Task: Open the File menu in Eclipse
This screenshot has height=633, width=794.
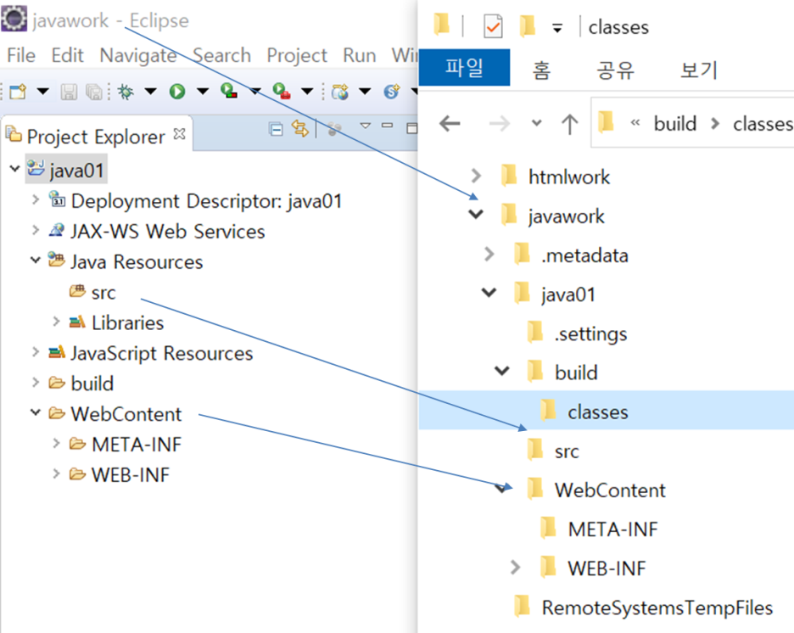Action: pyautogui.click(x=21, y=55)
